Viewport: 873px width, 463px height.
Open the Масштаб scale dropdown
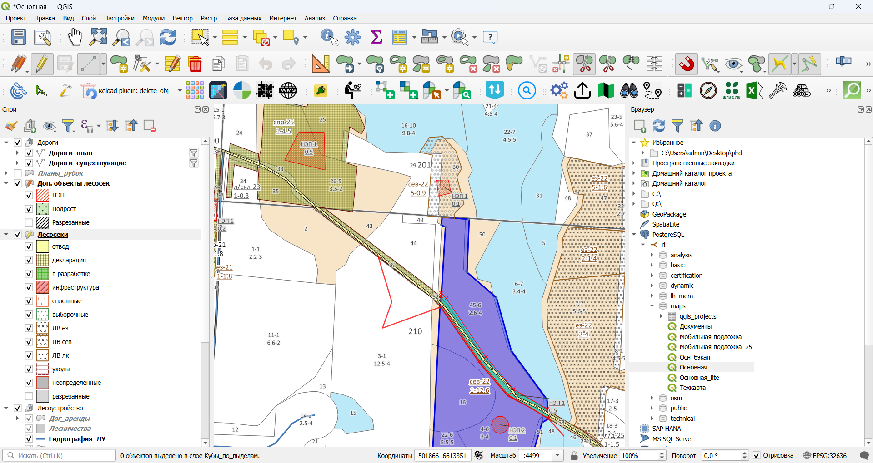point(557,455)
